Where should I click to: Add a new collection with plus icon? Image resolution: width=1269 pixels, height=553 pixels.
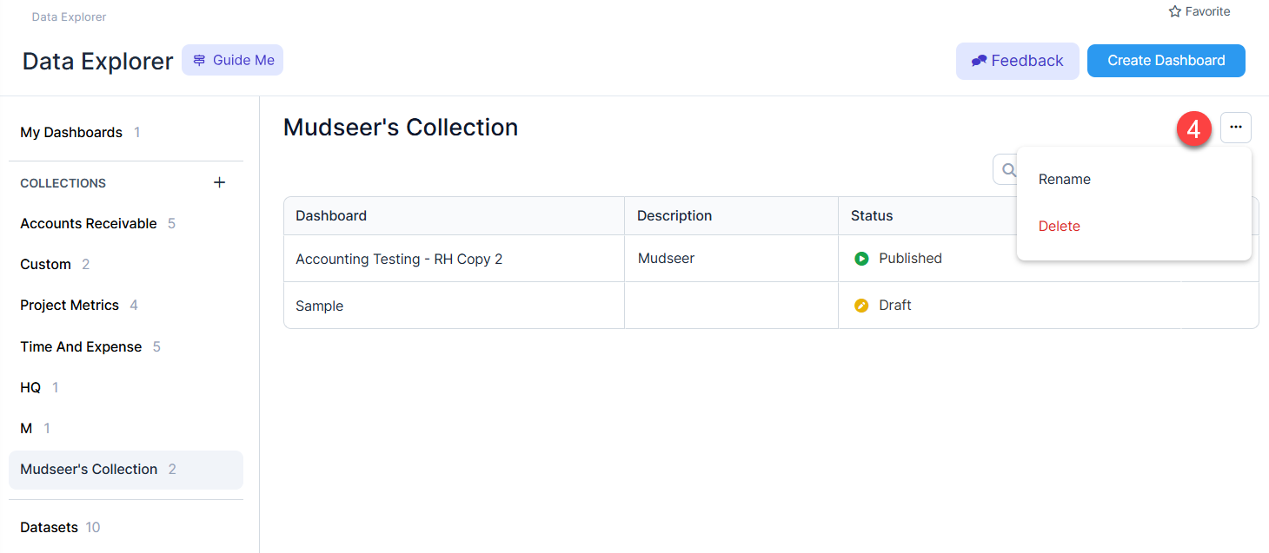point(219,182)
